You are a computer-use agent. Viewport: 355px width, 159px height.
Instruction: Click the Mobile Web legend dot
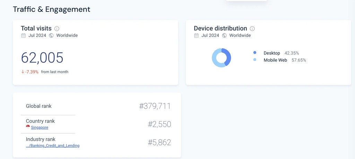pos(255,60)
